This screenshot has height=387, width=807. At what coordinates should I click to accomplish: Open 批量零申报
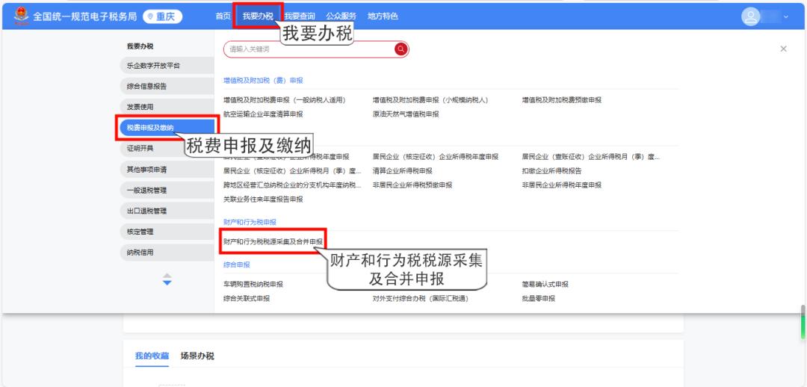538,299
